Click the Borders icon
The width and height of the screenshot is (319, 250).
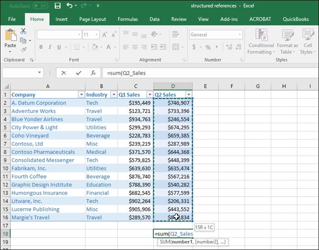pos(77,47)
